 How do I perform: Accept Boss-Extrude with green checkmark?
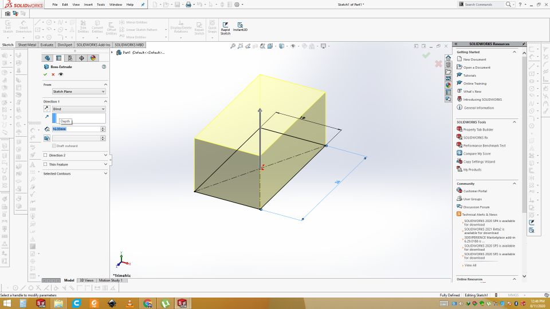(x=45, y=74)
